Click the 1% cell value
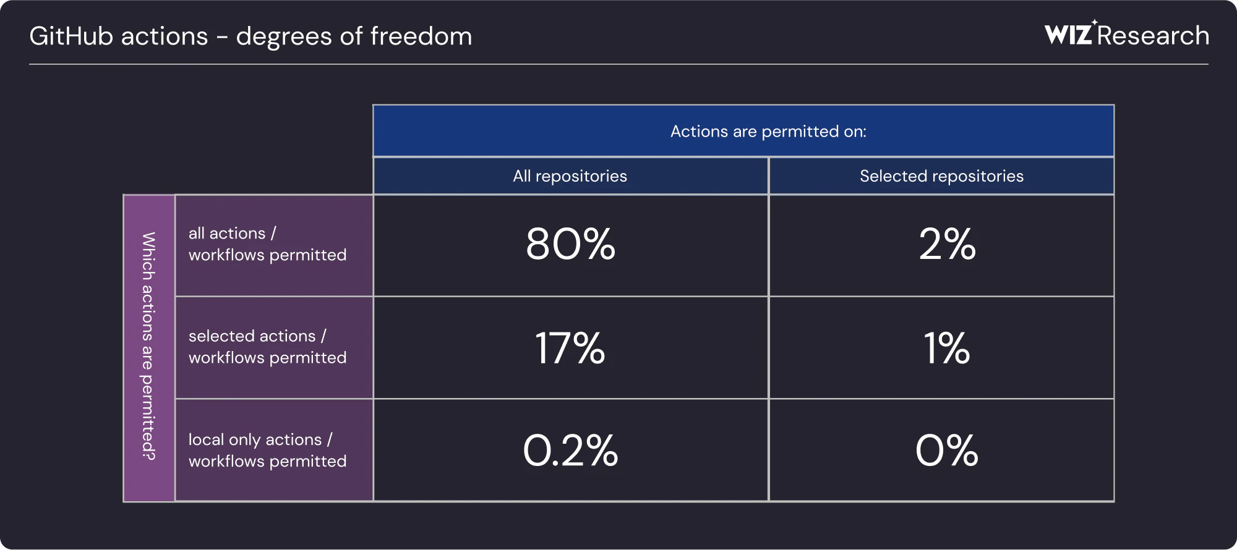 [946, 348]
